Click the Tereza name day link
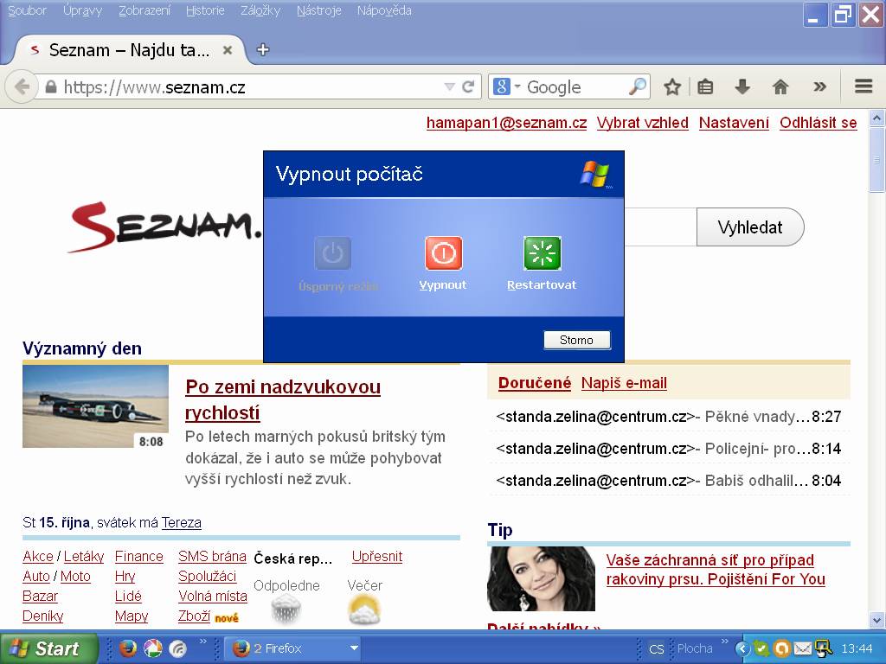This screenshot has height=664, width=886. point(182,523)
